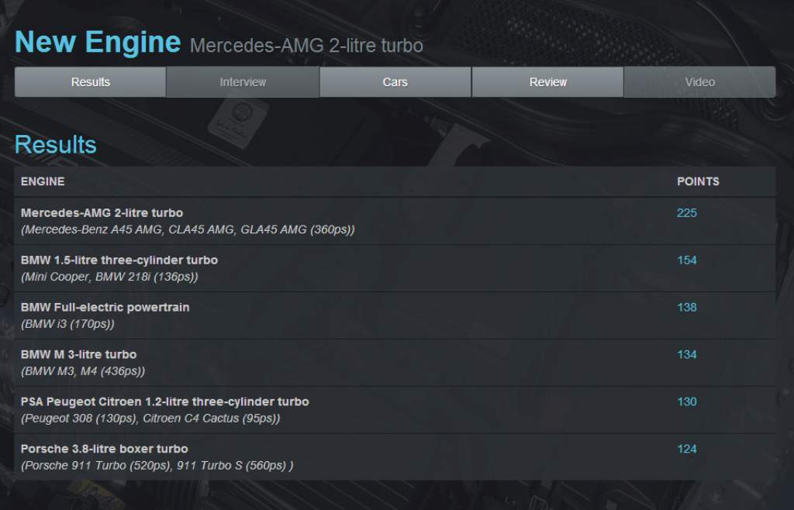Open the Results tab
Viewport: 794px width, 510px height.
click(x=91, y=82)
